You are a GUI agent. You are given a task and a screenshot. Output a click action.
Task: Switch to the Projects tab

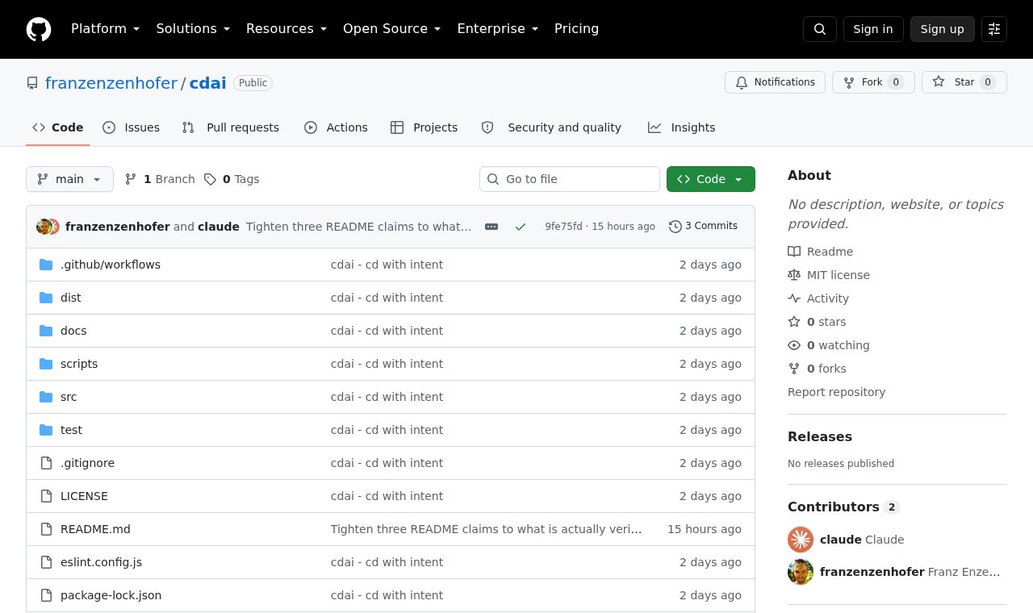pyautogui.click(x=424, y=127)
